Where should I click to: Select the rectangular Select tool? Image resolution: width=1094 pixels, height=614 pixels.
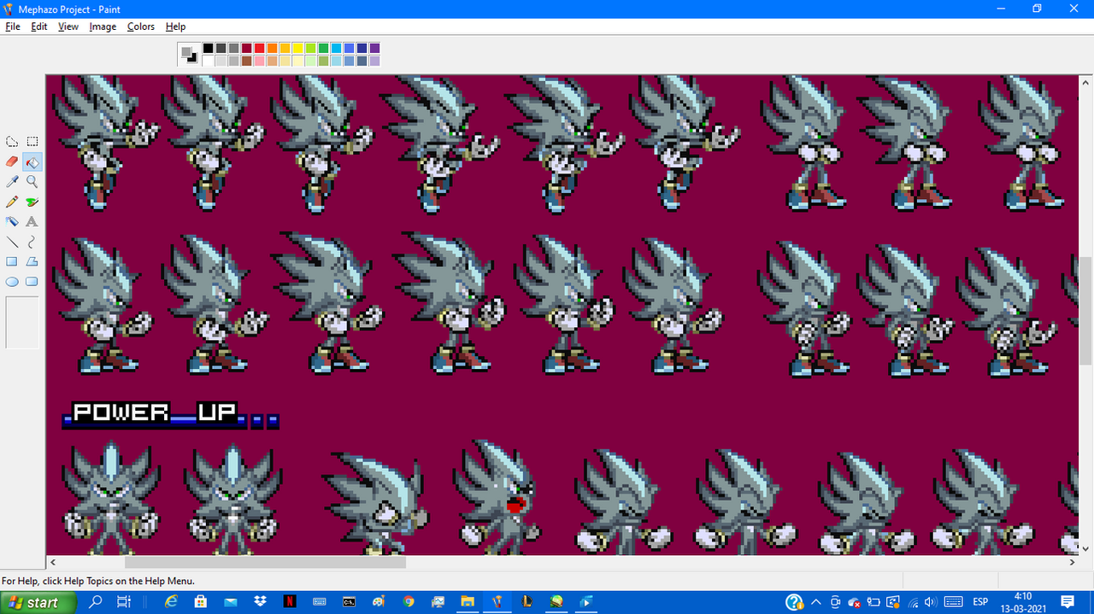pos(32,142)
